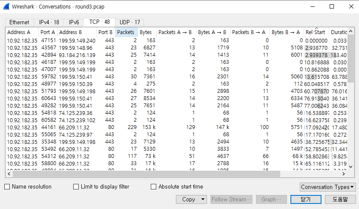Select the row with address 199.59.150.39
This screenshot has height=209, width=359.
tap(176, 84)
